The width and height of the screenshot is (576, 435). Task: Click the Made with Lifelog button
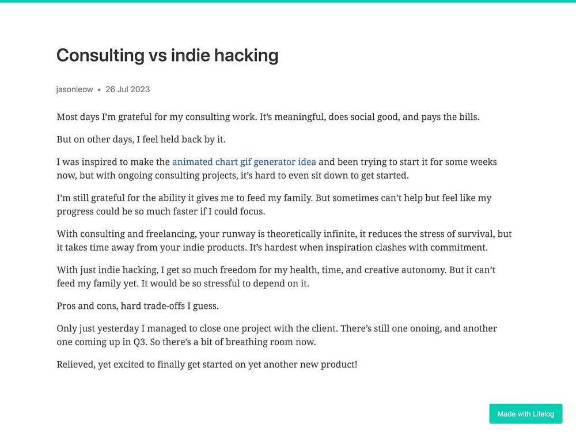[526, 414]
